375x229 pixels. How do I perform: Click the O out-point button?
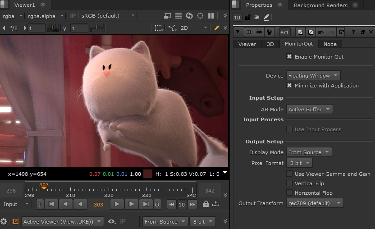click(x=157, y=204)
